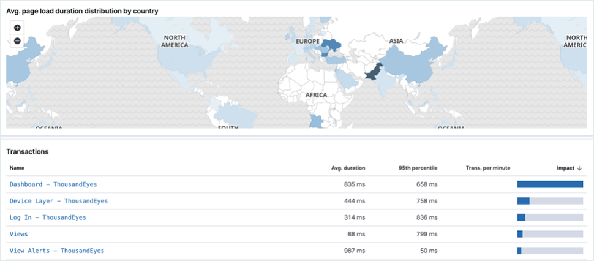Click the Dashboard row impact bar

[550, 184]
